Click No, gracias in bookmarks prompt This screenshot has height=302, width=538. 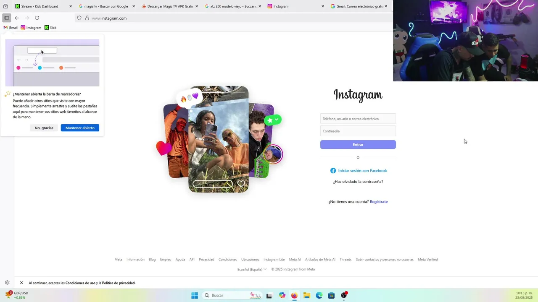click(44, 128)
